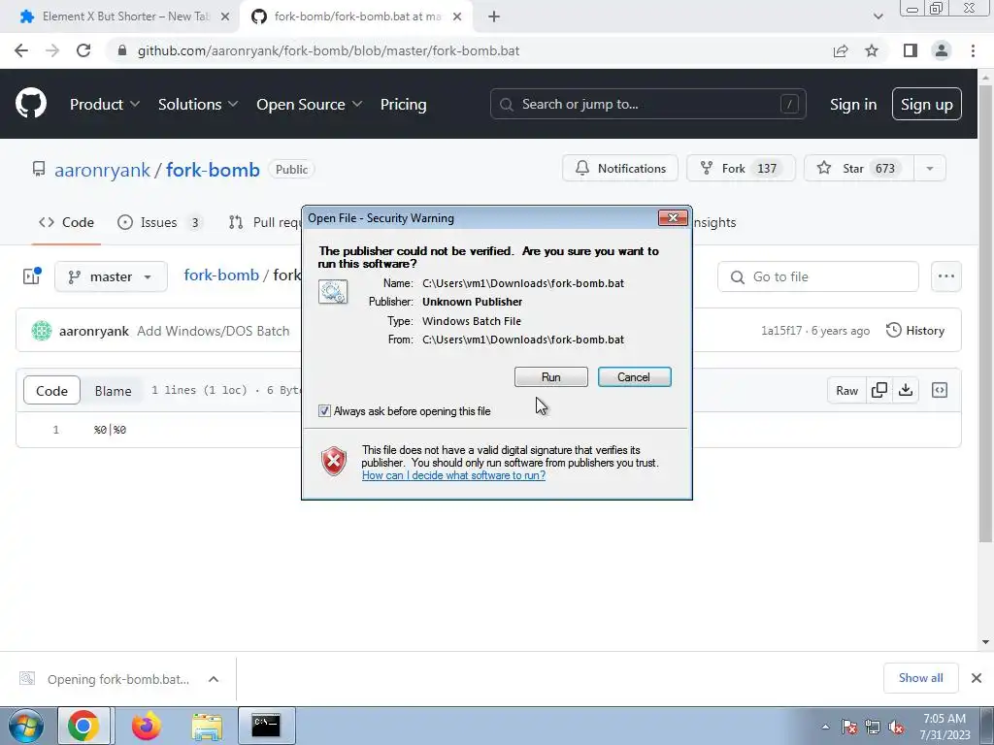The image size is (994, 745).
Task: Click Cancel in the security warning
Action: click(634, 377)
